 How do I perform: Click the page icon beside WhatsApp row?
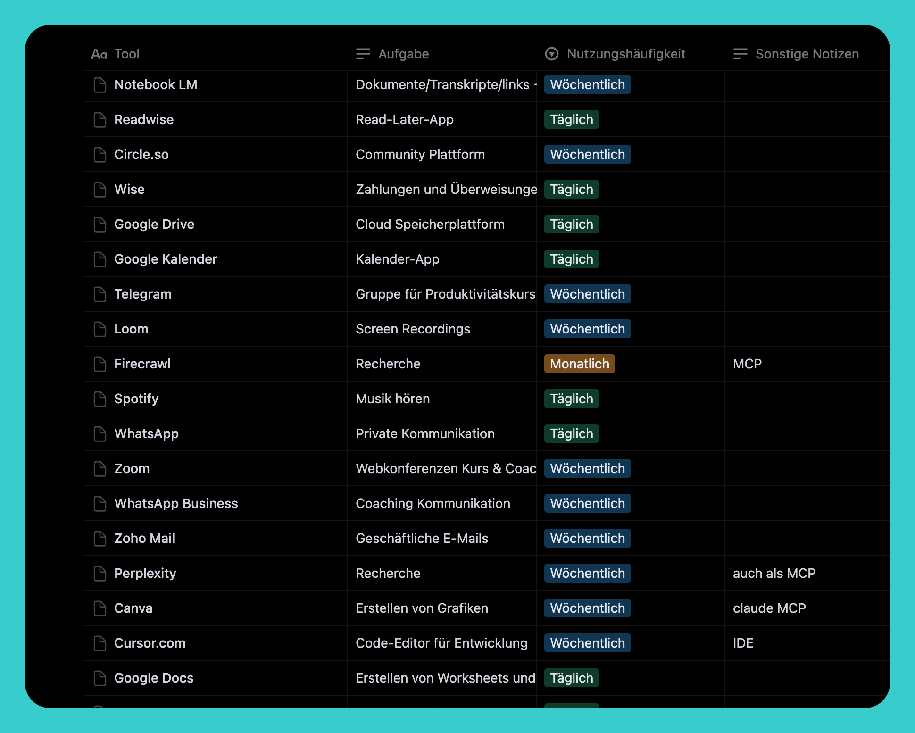[100, 434]
